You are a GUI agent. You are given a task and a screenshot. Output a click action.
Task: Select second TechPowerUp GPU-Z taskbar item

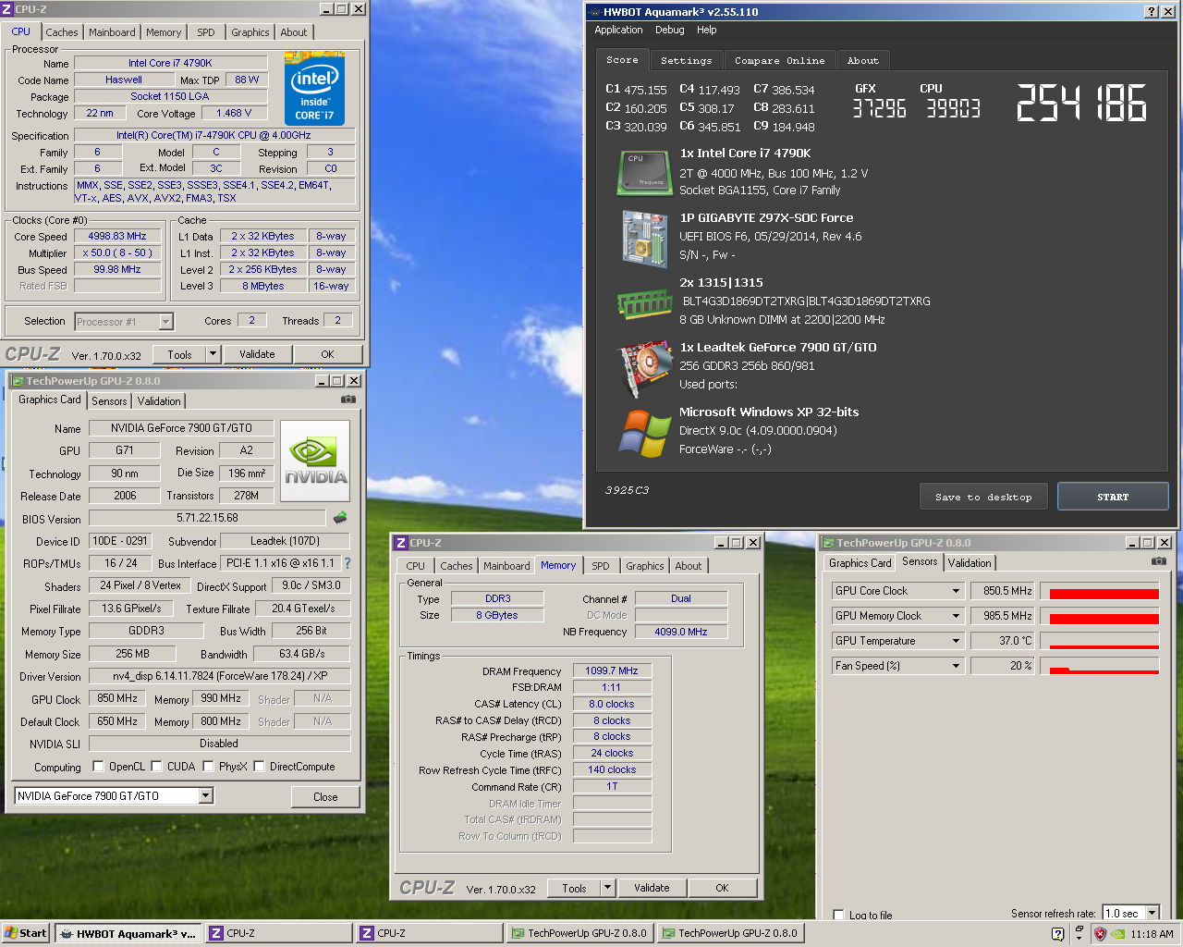[729, 933]
